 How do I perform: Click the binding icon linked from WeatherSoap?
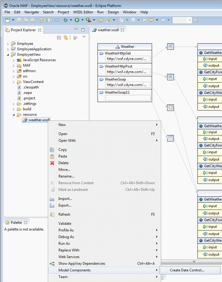(x=171, y=108)
